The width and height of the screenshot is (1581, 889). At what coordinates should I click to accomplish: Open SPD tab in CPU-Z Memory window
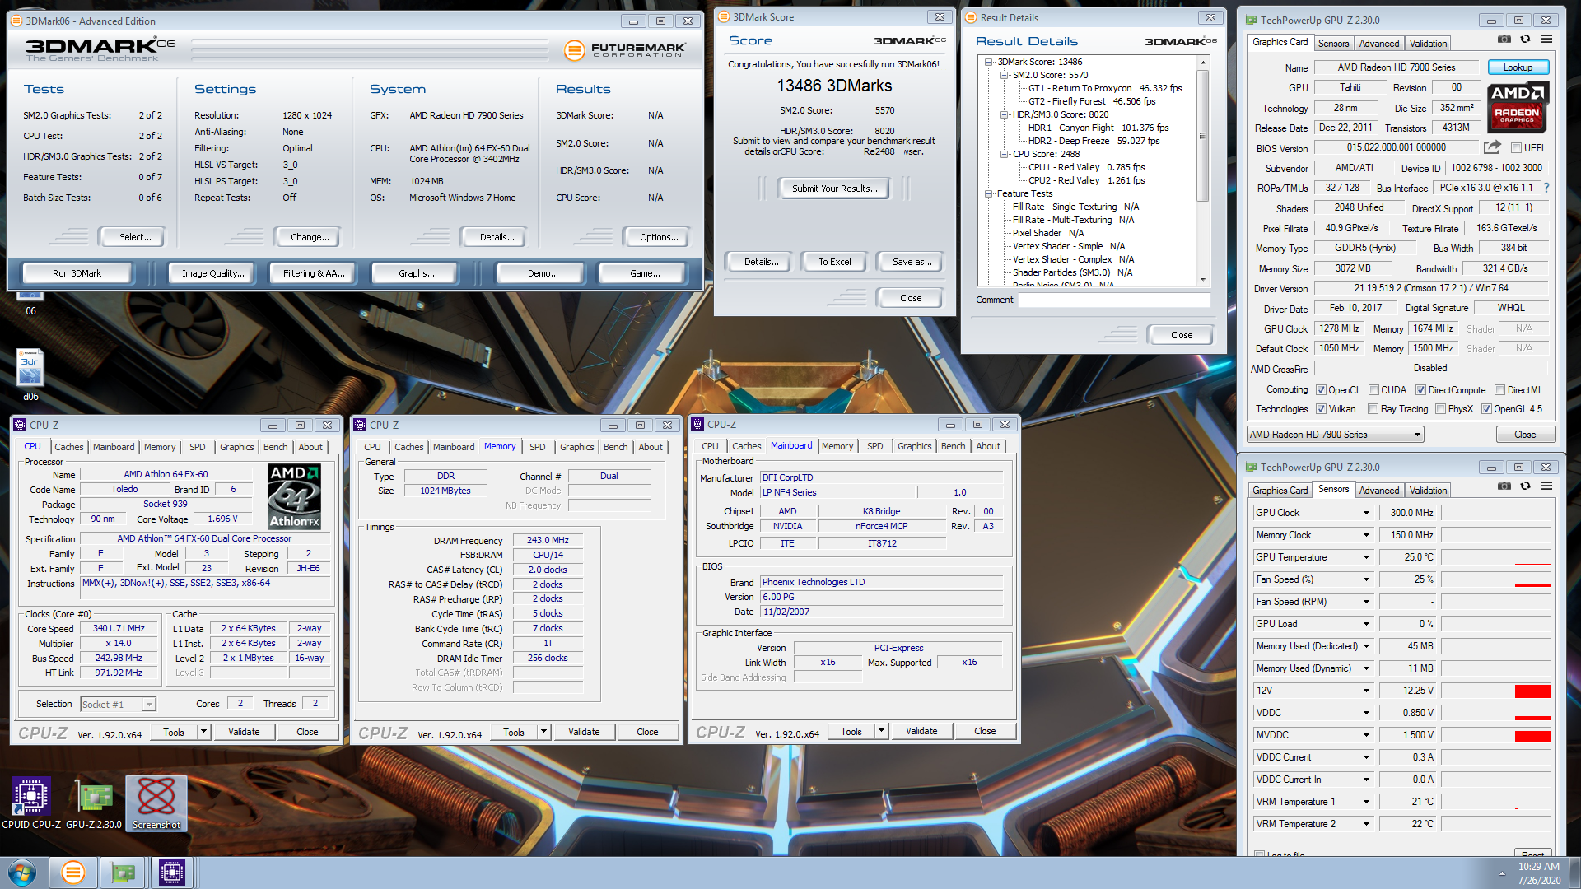pos(537,447)
